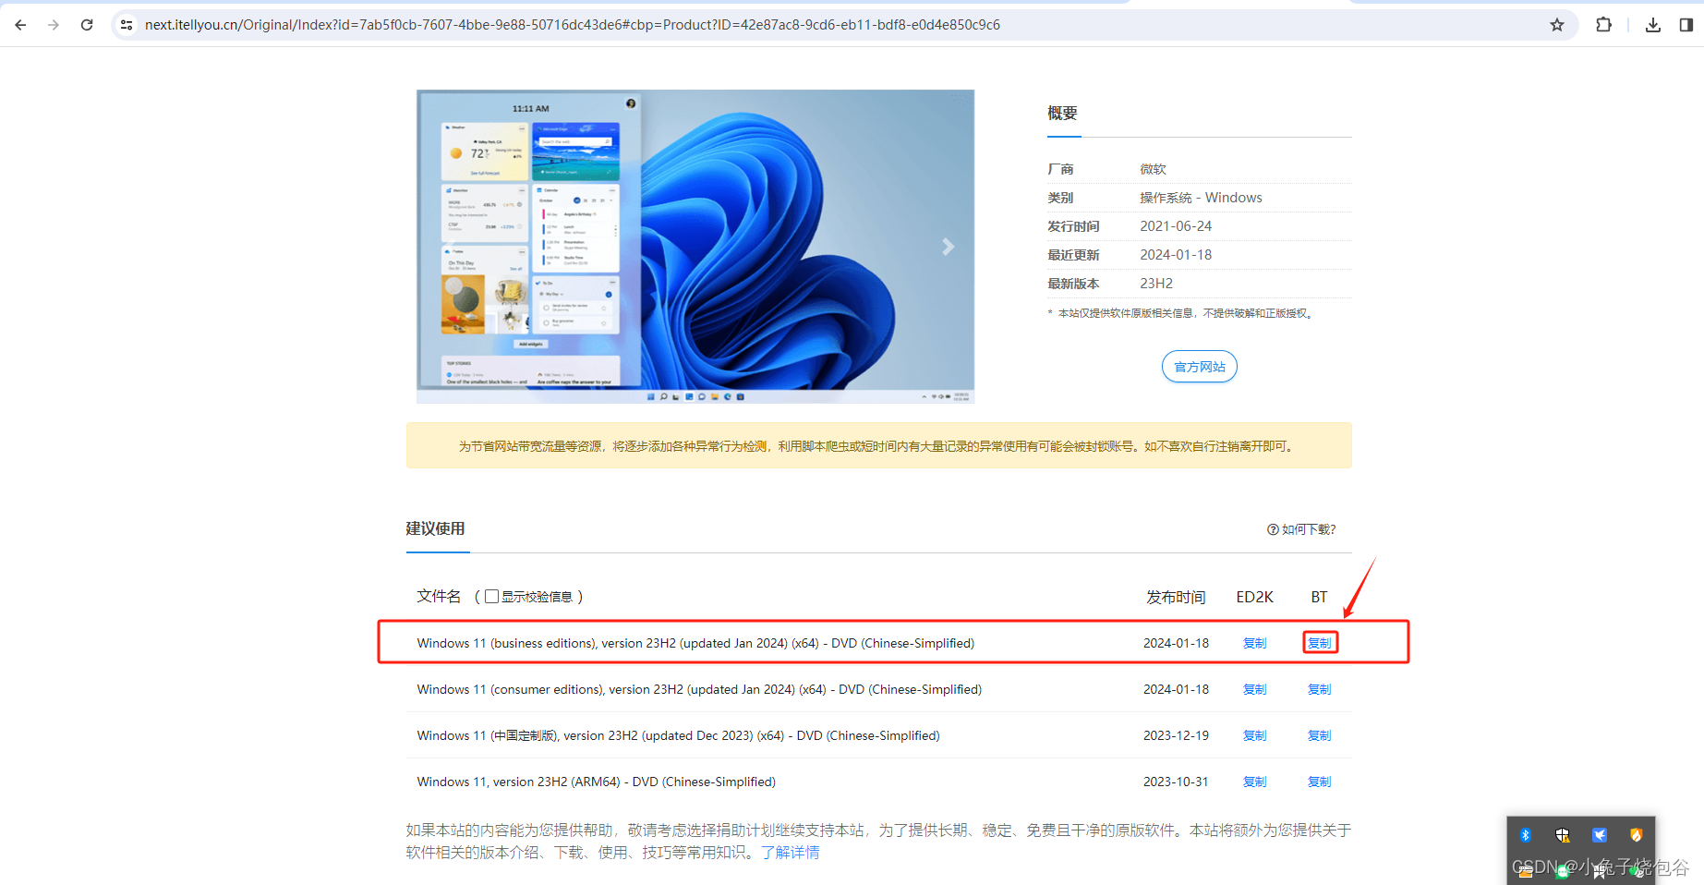Click the 如何下载 help link

tap(1301, 529)
